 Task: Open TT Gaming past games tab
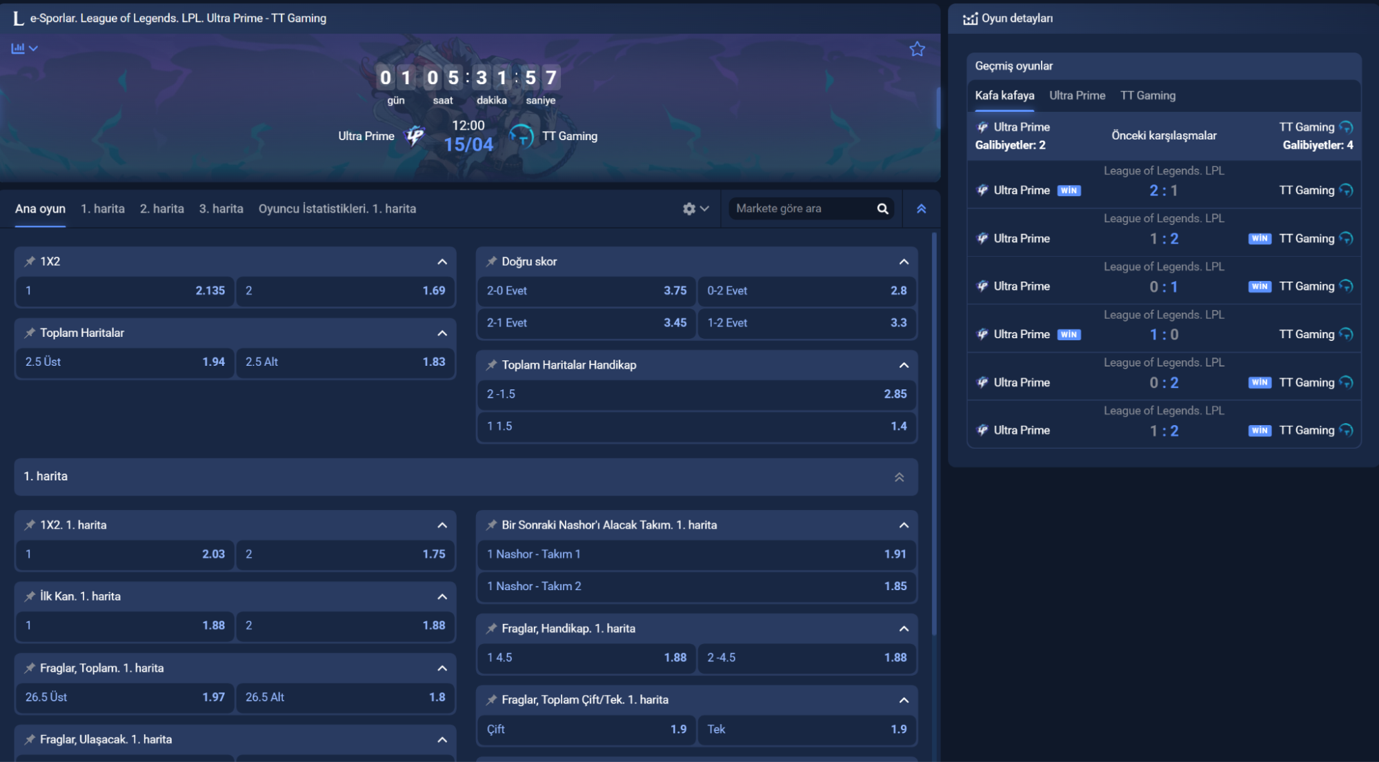1147,95
